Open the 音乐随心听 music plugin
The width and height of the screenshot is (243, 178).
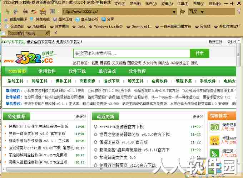[x=87, y=19]
